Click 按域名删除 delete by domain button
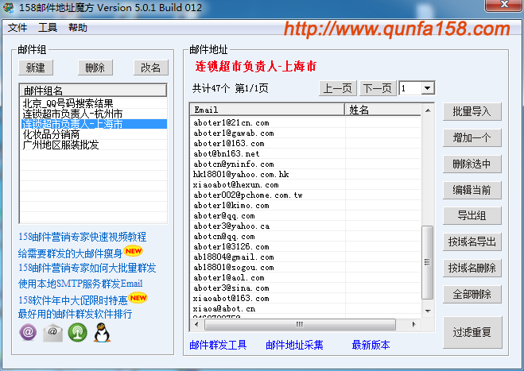This screenshot has height=371, width=524. (472, 268)
